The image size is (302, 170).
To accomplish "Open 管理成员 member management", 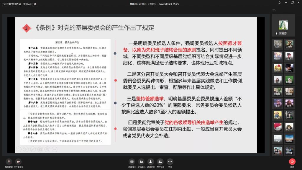I will coord(160,162).
